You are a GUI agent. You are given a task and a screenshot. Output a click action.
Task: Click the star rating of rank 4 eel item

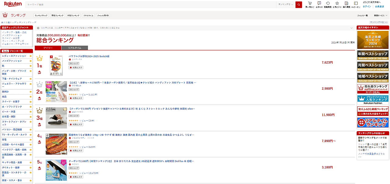pos(73,147)
